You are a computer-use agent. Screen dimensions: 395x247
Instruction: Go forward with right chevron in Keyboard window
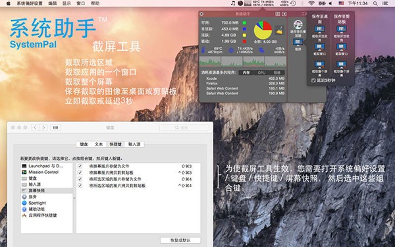(43, 128)
